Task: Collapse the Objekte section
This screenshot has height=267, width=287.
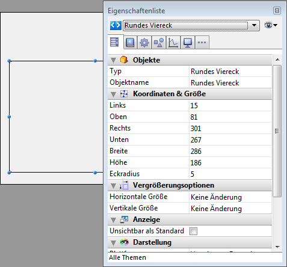Action: (x=113, y=60)
